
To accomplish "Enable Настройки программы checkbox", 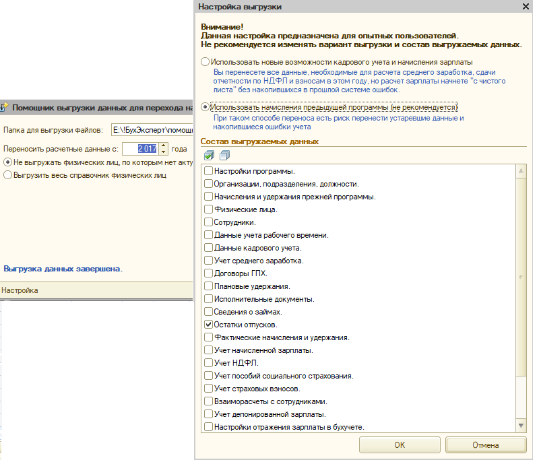I will point(208,171).
